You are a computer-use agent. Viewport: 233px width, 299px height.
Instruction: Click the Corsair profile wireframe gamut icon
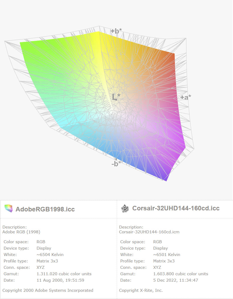(x=125, y=208)
